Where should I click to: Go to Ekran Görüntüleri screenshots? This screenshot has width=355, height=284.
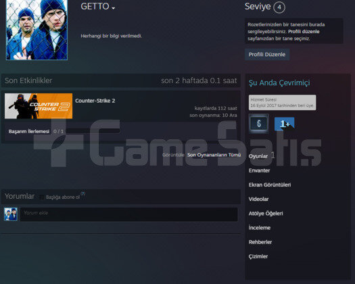270,185
